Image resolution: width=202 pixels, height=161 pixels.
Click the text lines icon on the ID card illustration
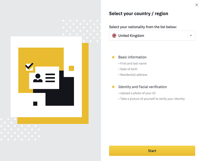pyautogui.click(x=50, y=78)
